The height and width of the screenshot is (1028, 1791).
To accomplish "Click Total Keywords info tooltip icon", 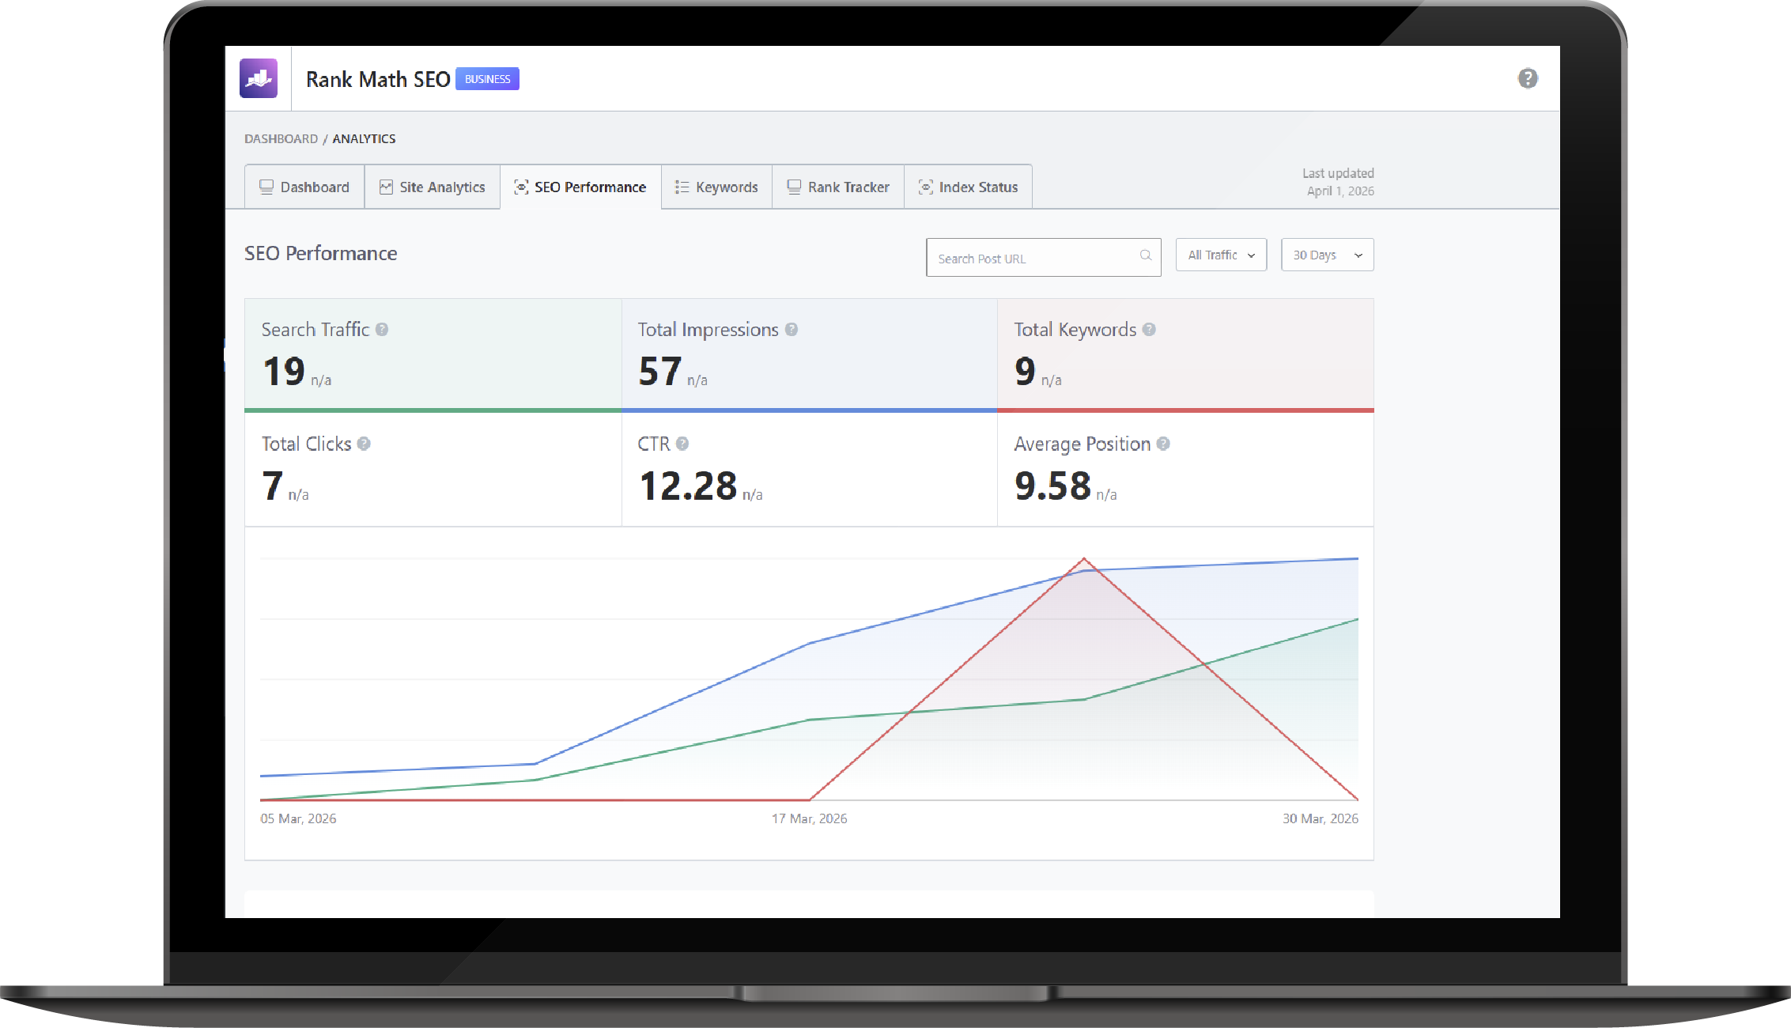I will pyautogui.click(x=1149, y=330).
